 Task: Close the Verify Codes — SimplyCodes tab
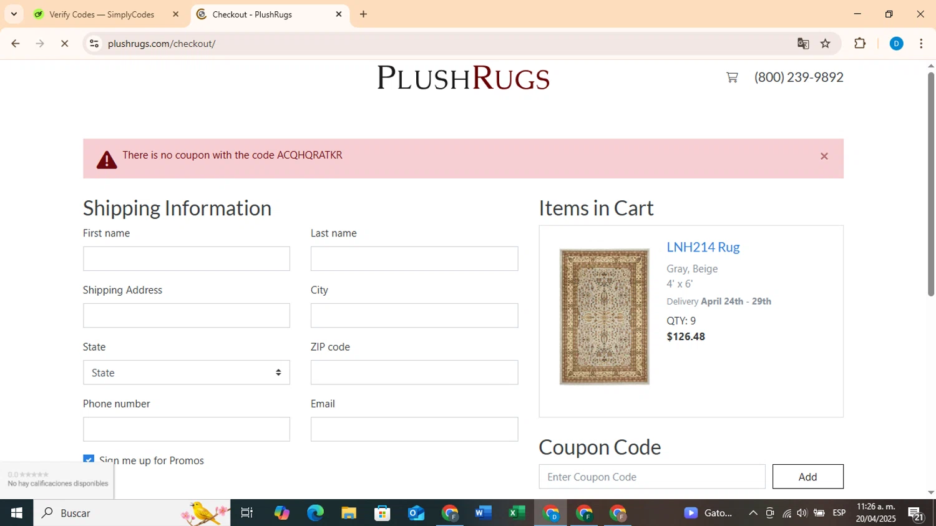(x=175, y=14)
